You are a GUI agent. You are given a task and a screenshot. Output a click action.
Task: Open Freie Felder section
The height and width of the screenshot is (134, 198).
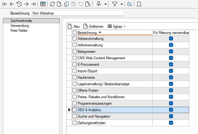[x=19, y=31]
